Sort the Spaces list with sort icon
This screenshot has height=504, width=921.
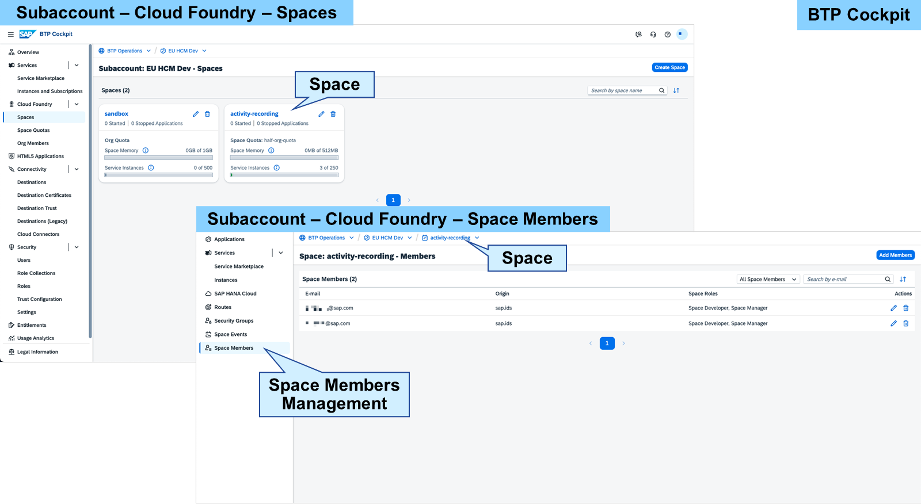click(x=676, y=90)
